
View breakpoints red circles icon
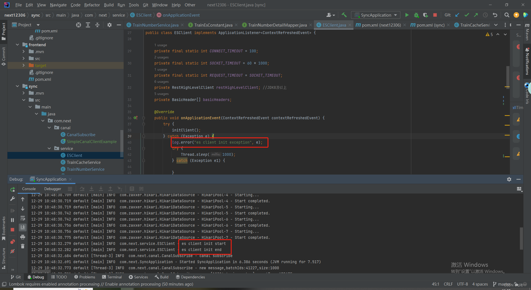12,242
